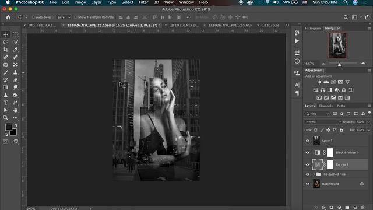Open the Auto-Select Layer dropdown

click(64, 17)
